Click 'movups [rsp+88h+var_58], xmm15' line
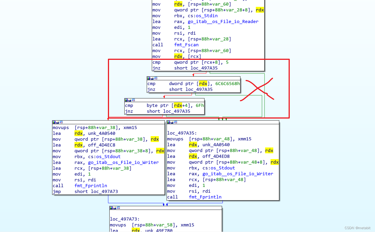 pos(152,225)
